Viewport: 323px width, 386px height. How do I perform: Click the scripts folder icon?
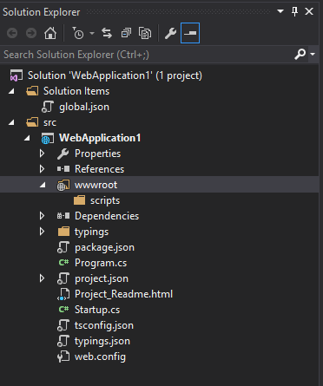pos(79,200)
